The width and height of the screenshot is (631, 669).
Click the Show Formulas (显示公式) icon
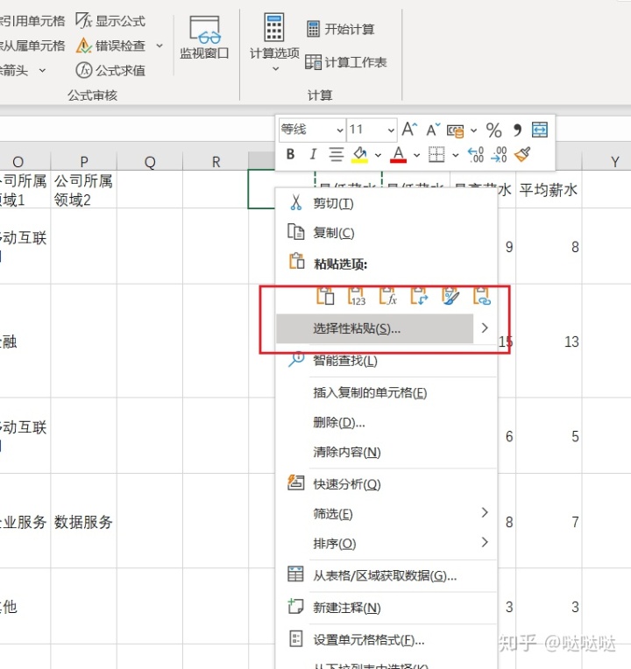[83, 20]
